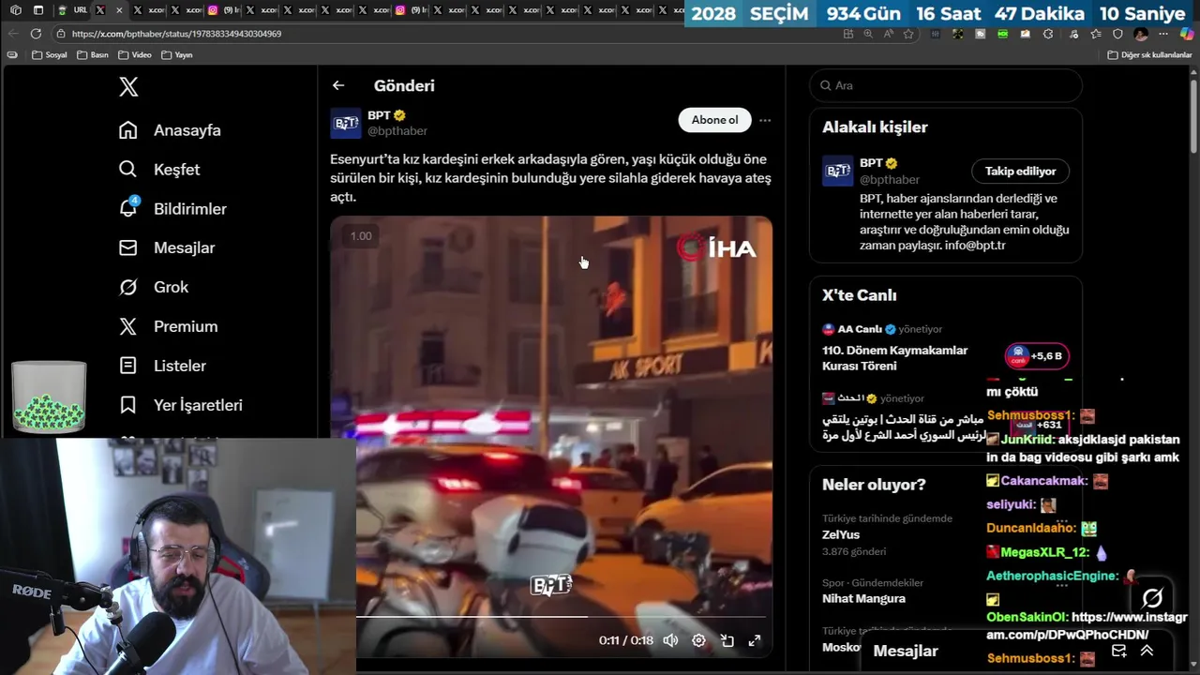Open the Premium page
This screenshot has height=675, width=1200.
169,327
